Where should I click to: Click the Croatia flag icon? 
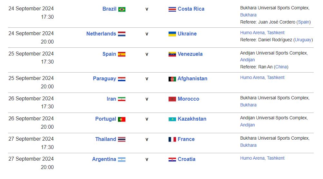[172, 159]
